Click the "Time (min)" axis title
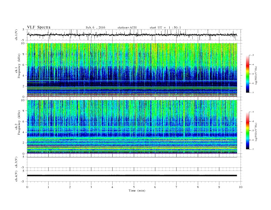 click(137, 190)
